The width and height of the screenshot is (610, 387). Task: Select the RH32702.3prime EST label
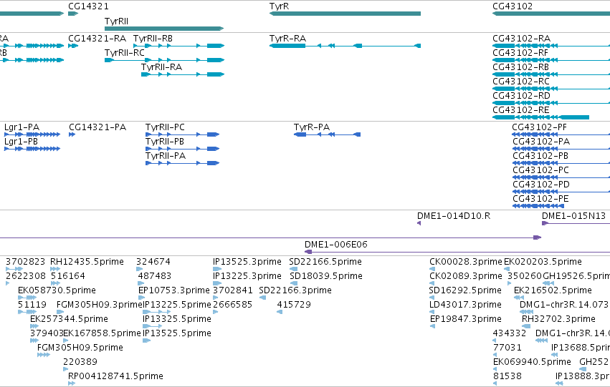click(x=558, y=320)
